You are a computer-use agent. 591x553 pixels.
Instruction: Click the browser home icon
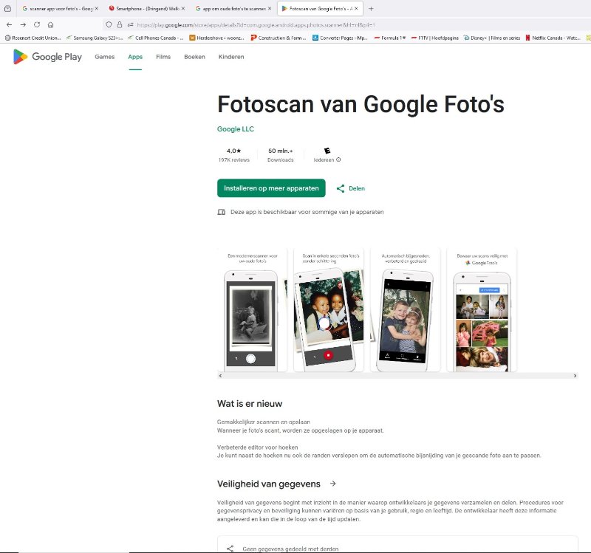click(50, 24)
